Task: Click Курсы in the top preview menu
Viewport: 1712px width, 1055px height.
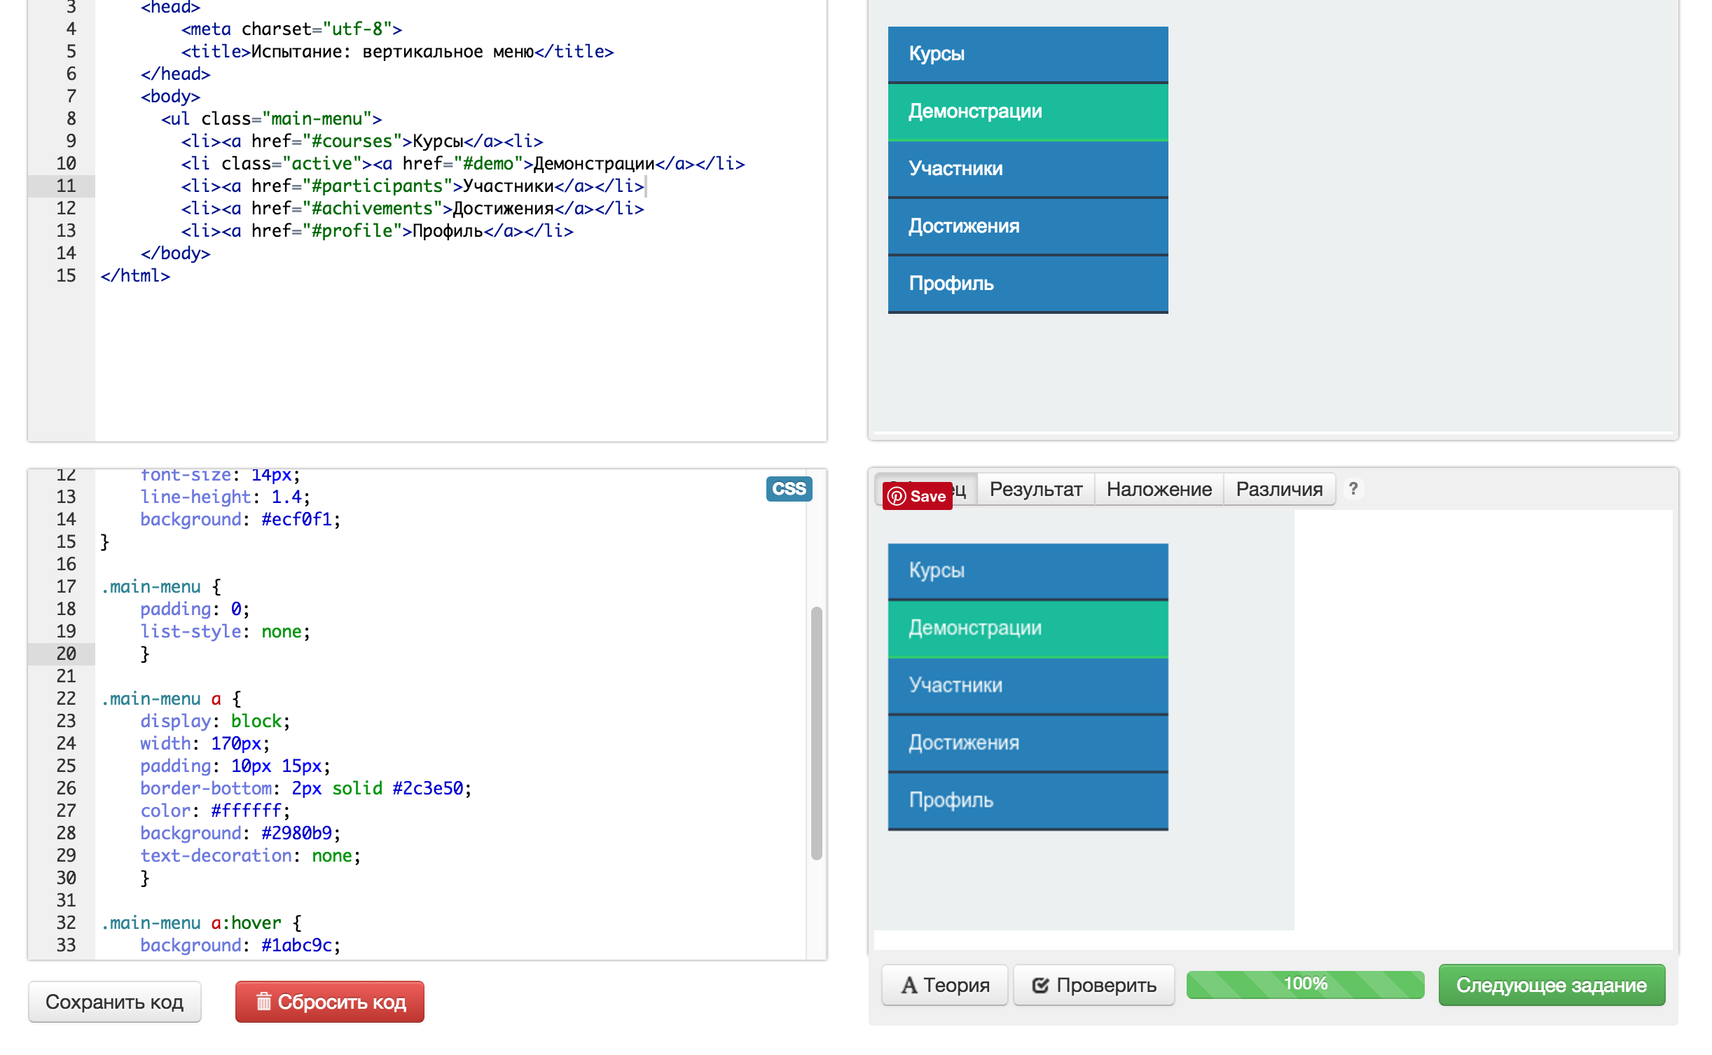Action: click(x=1028, y=54)
